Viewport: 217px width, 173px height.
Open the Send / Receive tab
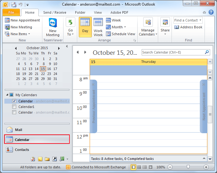point(55,12)
